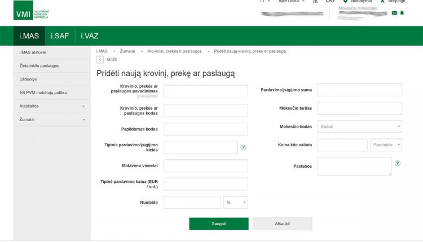This screenshot has height=242, width=423.
Task: Switch to the i.SAF tab
Action: pos(59,36)
